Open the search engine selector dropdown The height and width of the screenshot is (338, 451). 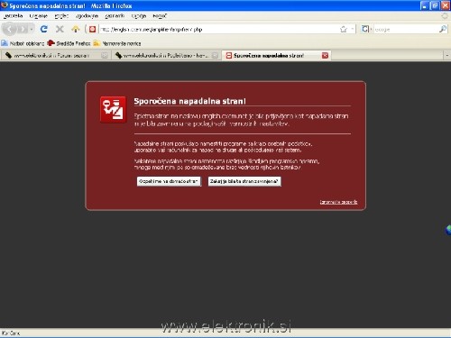[x=366, y=29]
